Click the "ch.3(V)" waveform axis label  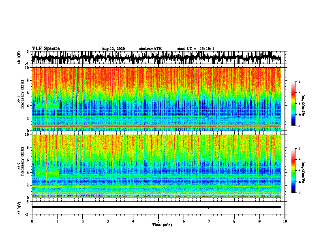click(x=19, y=208)
